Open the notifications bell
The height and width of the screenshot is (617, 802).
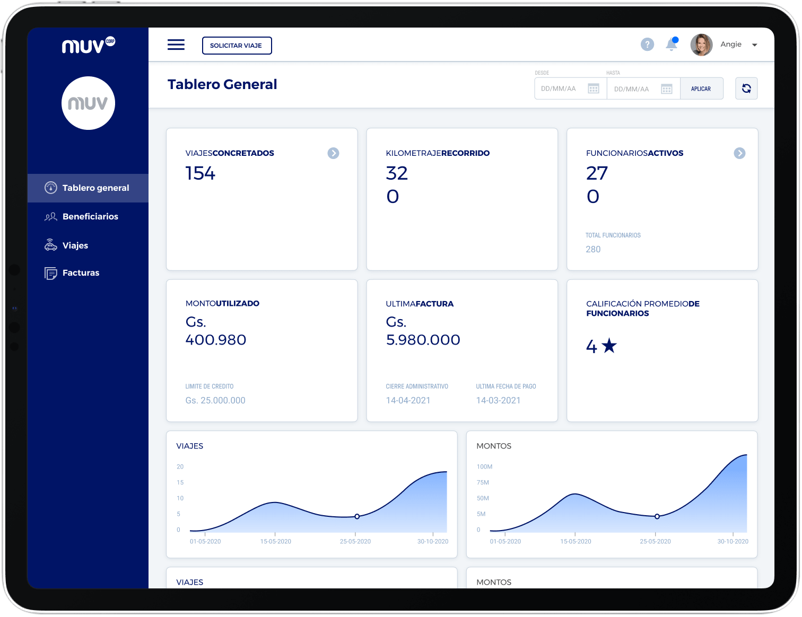click(x=672, y=45)
